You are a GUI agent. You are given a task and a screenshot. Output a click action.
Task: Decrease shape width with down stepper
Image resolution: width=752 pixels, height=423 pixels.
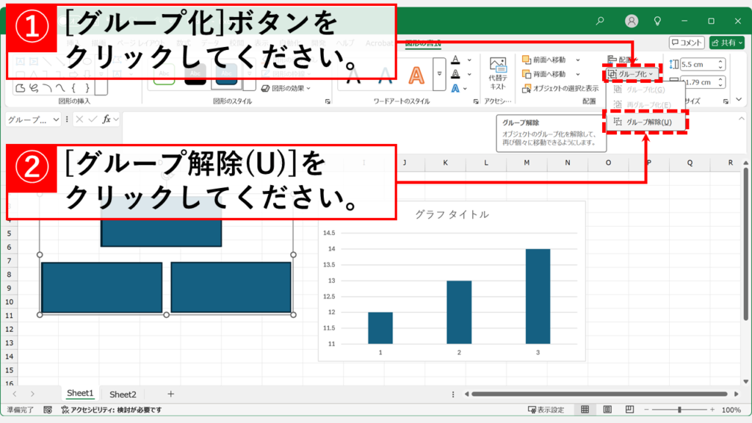coord(720,85)
